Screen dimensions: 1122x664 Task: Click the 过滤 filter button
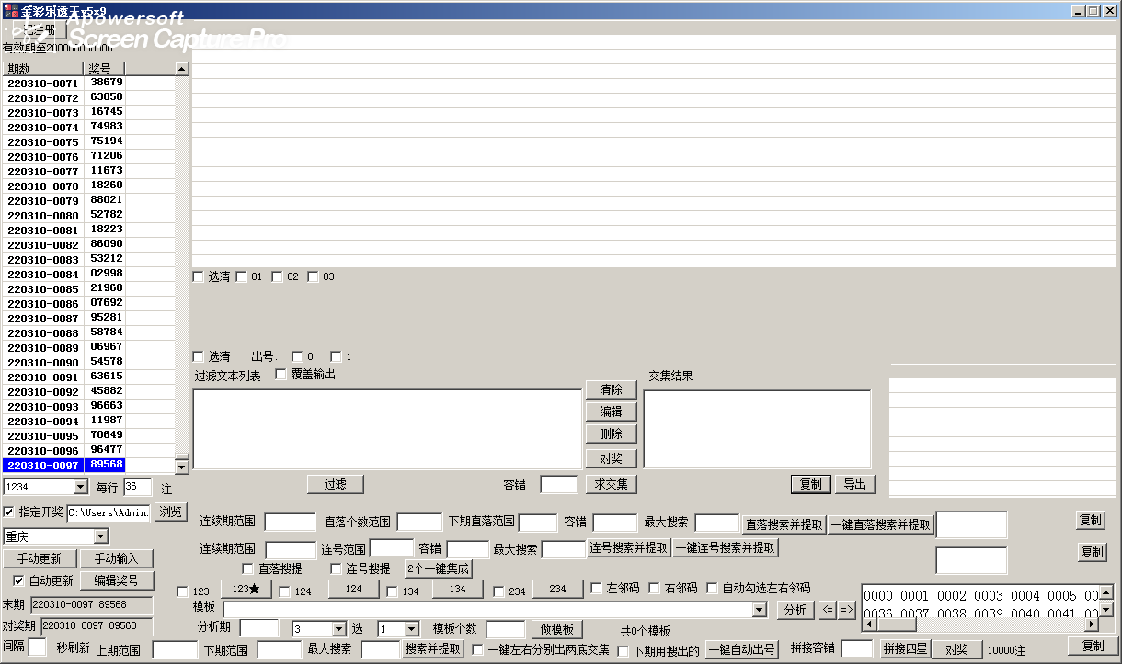pos(335,484)
